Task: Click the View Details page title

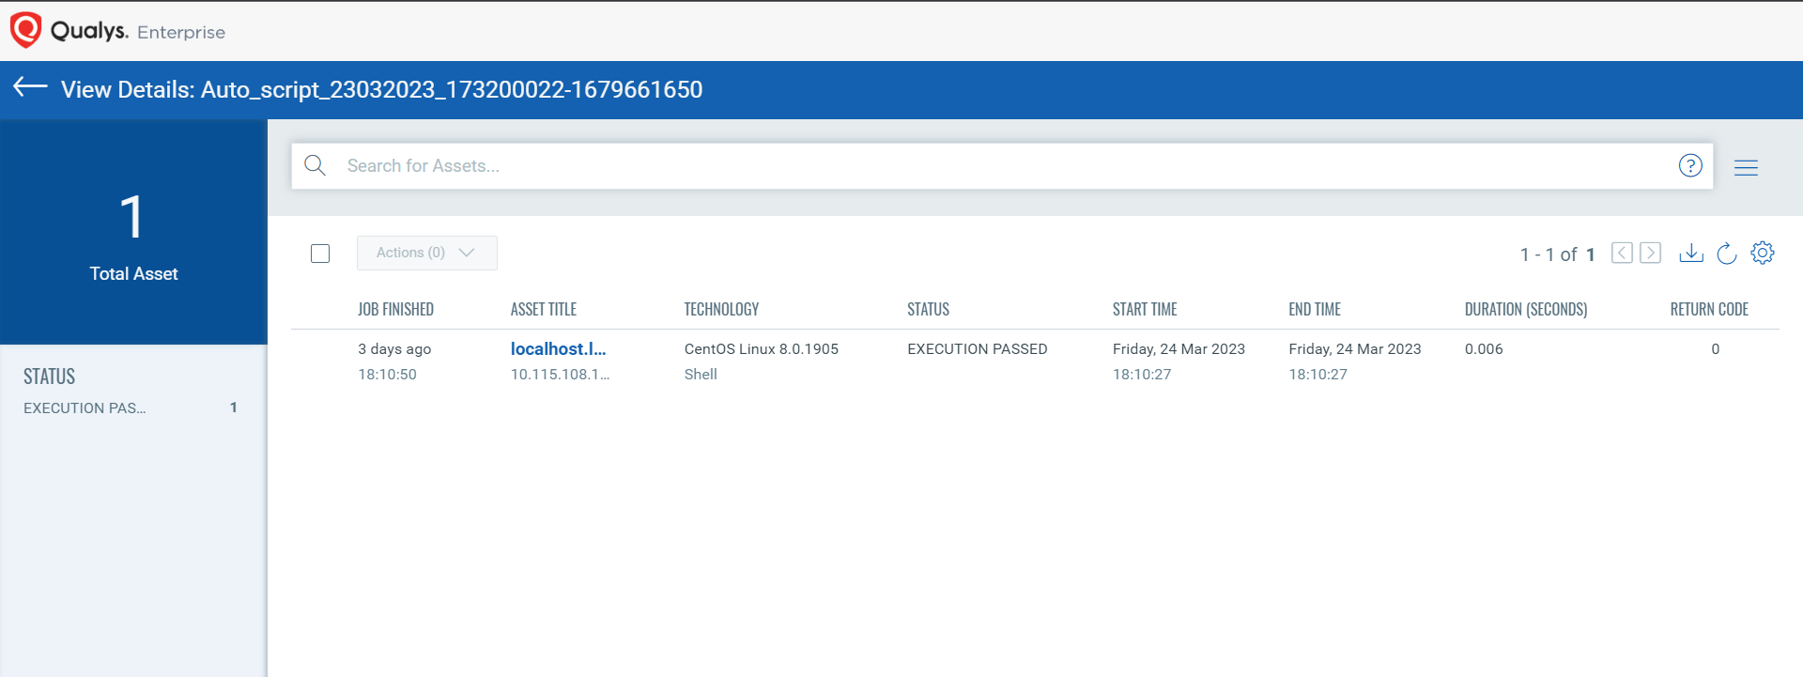Action: click(x=381, y=89)
